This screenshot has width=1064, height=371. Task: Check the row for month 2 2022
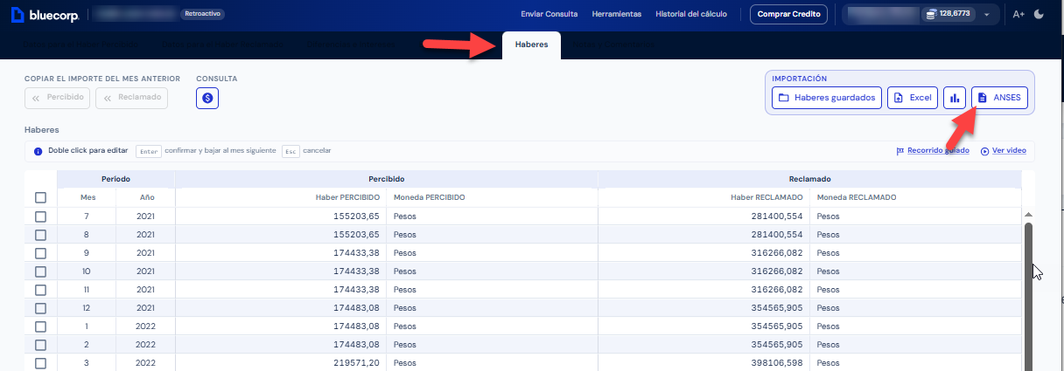point(40,345)
